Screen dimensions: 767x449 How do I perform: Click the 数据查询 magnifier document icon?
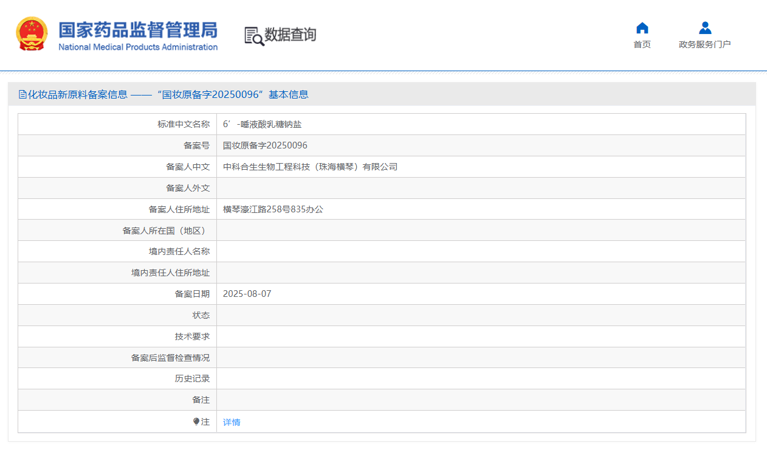pos(254,36)
